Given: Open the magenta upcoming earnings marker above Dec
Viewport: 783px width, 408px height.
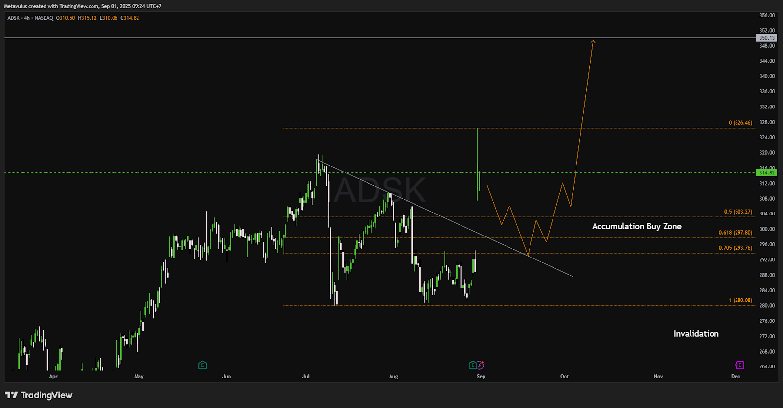Looking at the screenshot, I should click(739, 365).
